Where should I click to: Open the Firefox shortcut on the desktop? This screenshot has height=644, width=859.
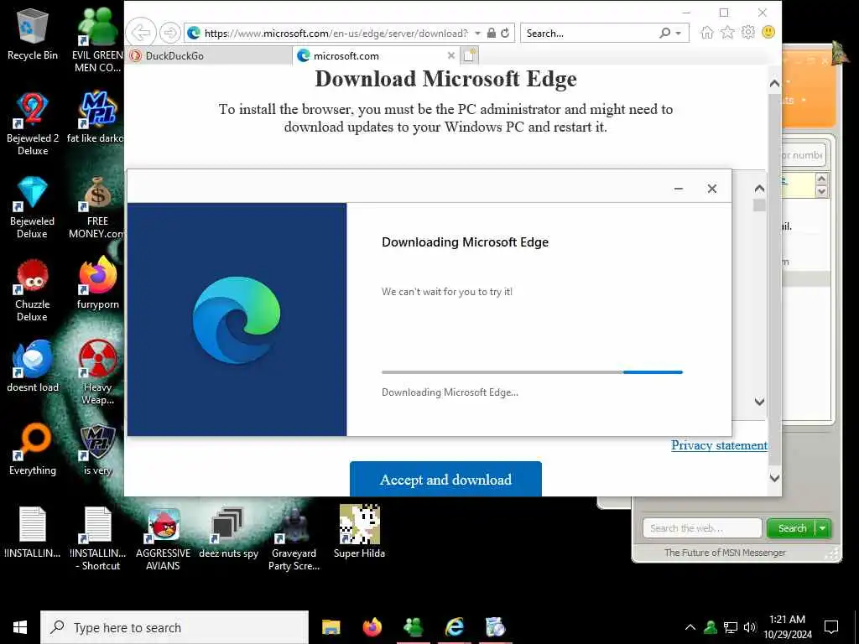(97, 283)
